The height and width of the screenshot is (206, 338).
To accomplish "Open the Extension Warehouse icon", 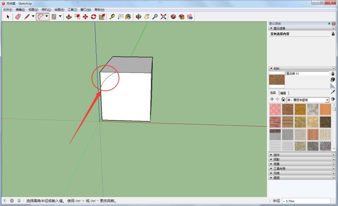I will coord(181,17).
